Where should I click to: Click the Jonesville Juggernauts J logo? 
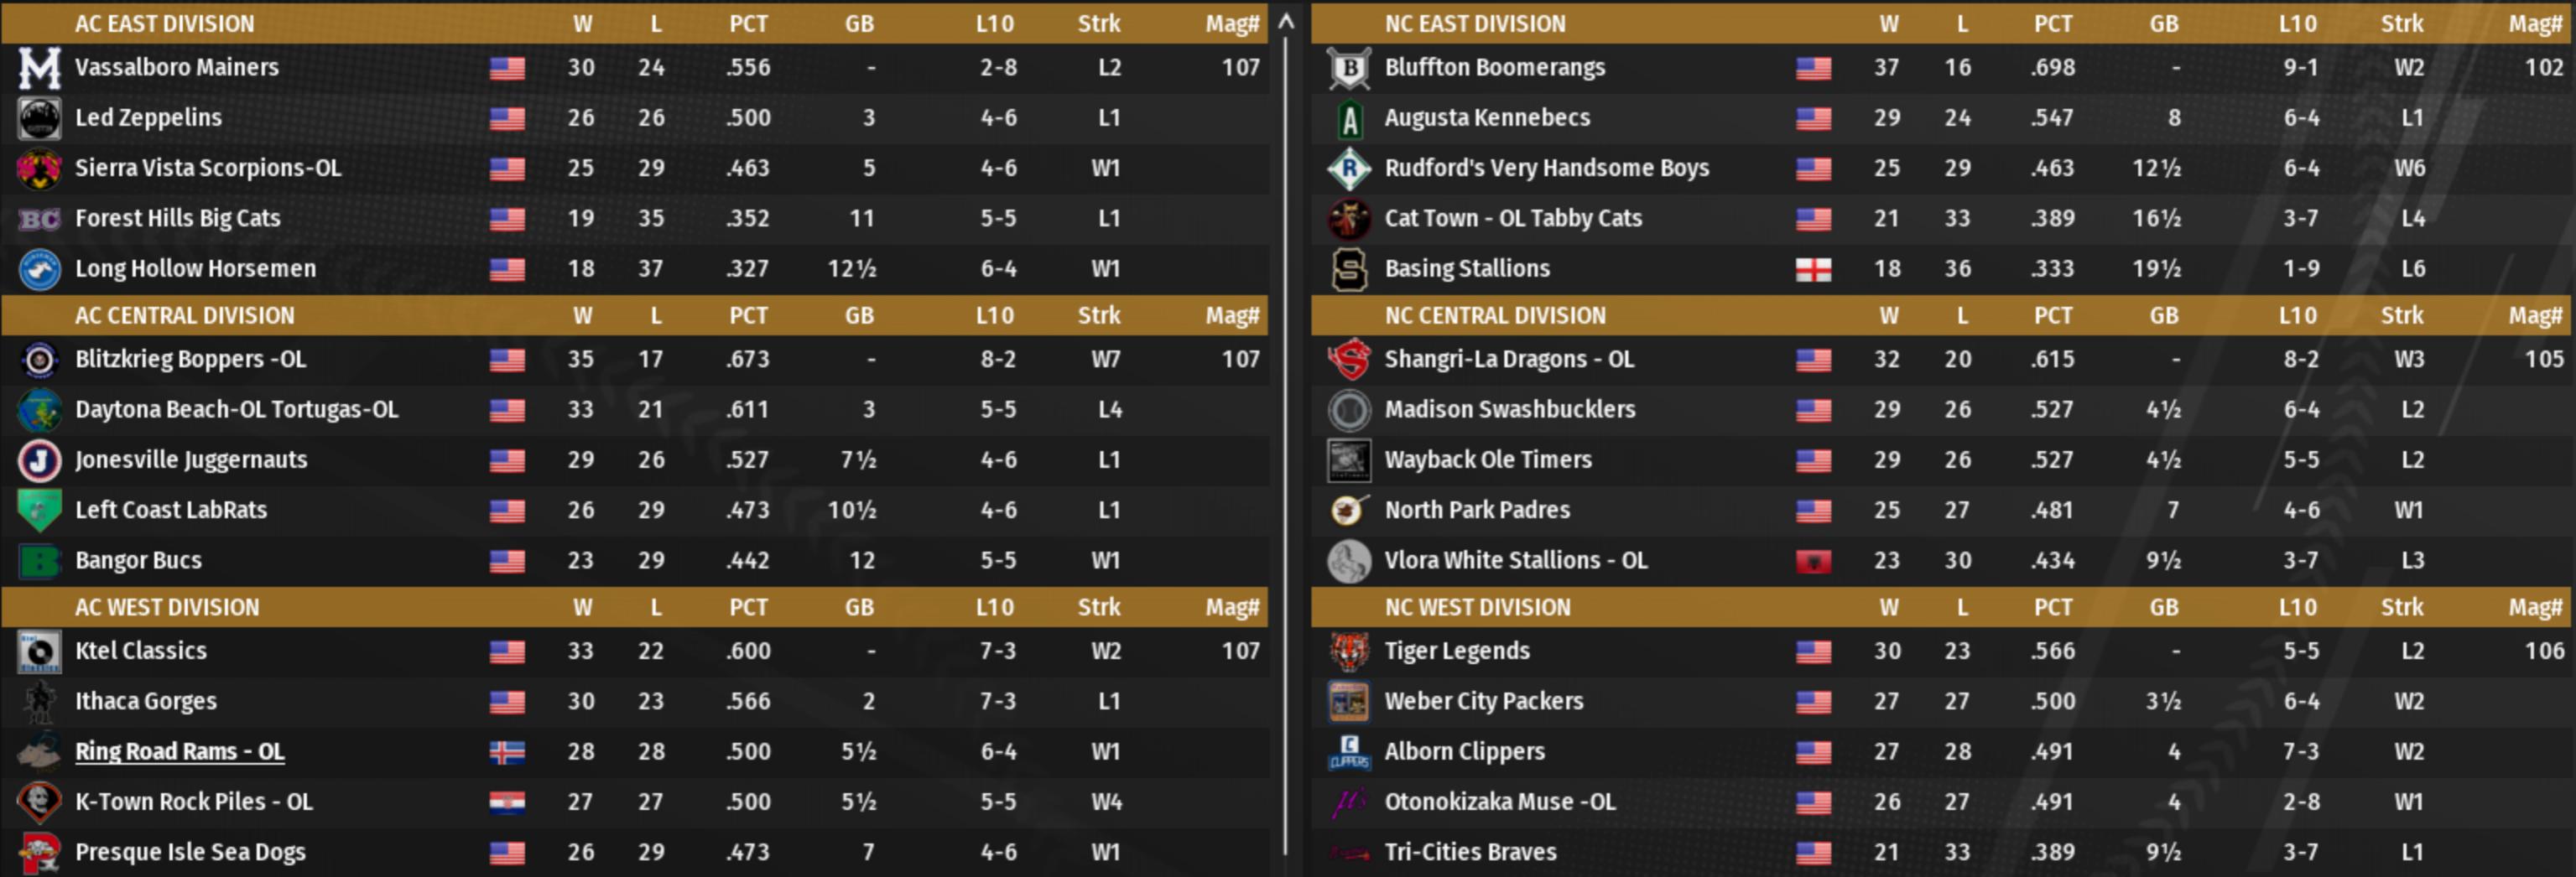tap(39, 460)
